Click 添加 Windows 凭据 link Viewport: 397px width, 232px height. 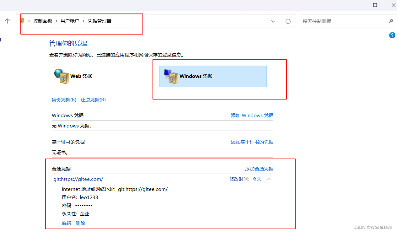[252, 116]
